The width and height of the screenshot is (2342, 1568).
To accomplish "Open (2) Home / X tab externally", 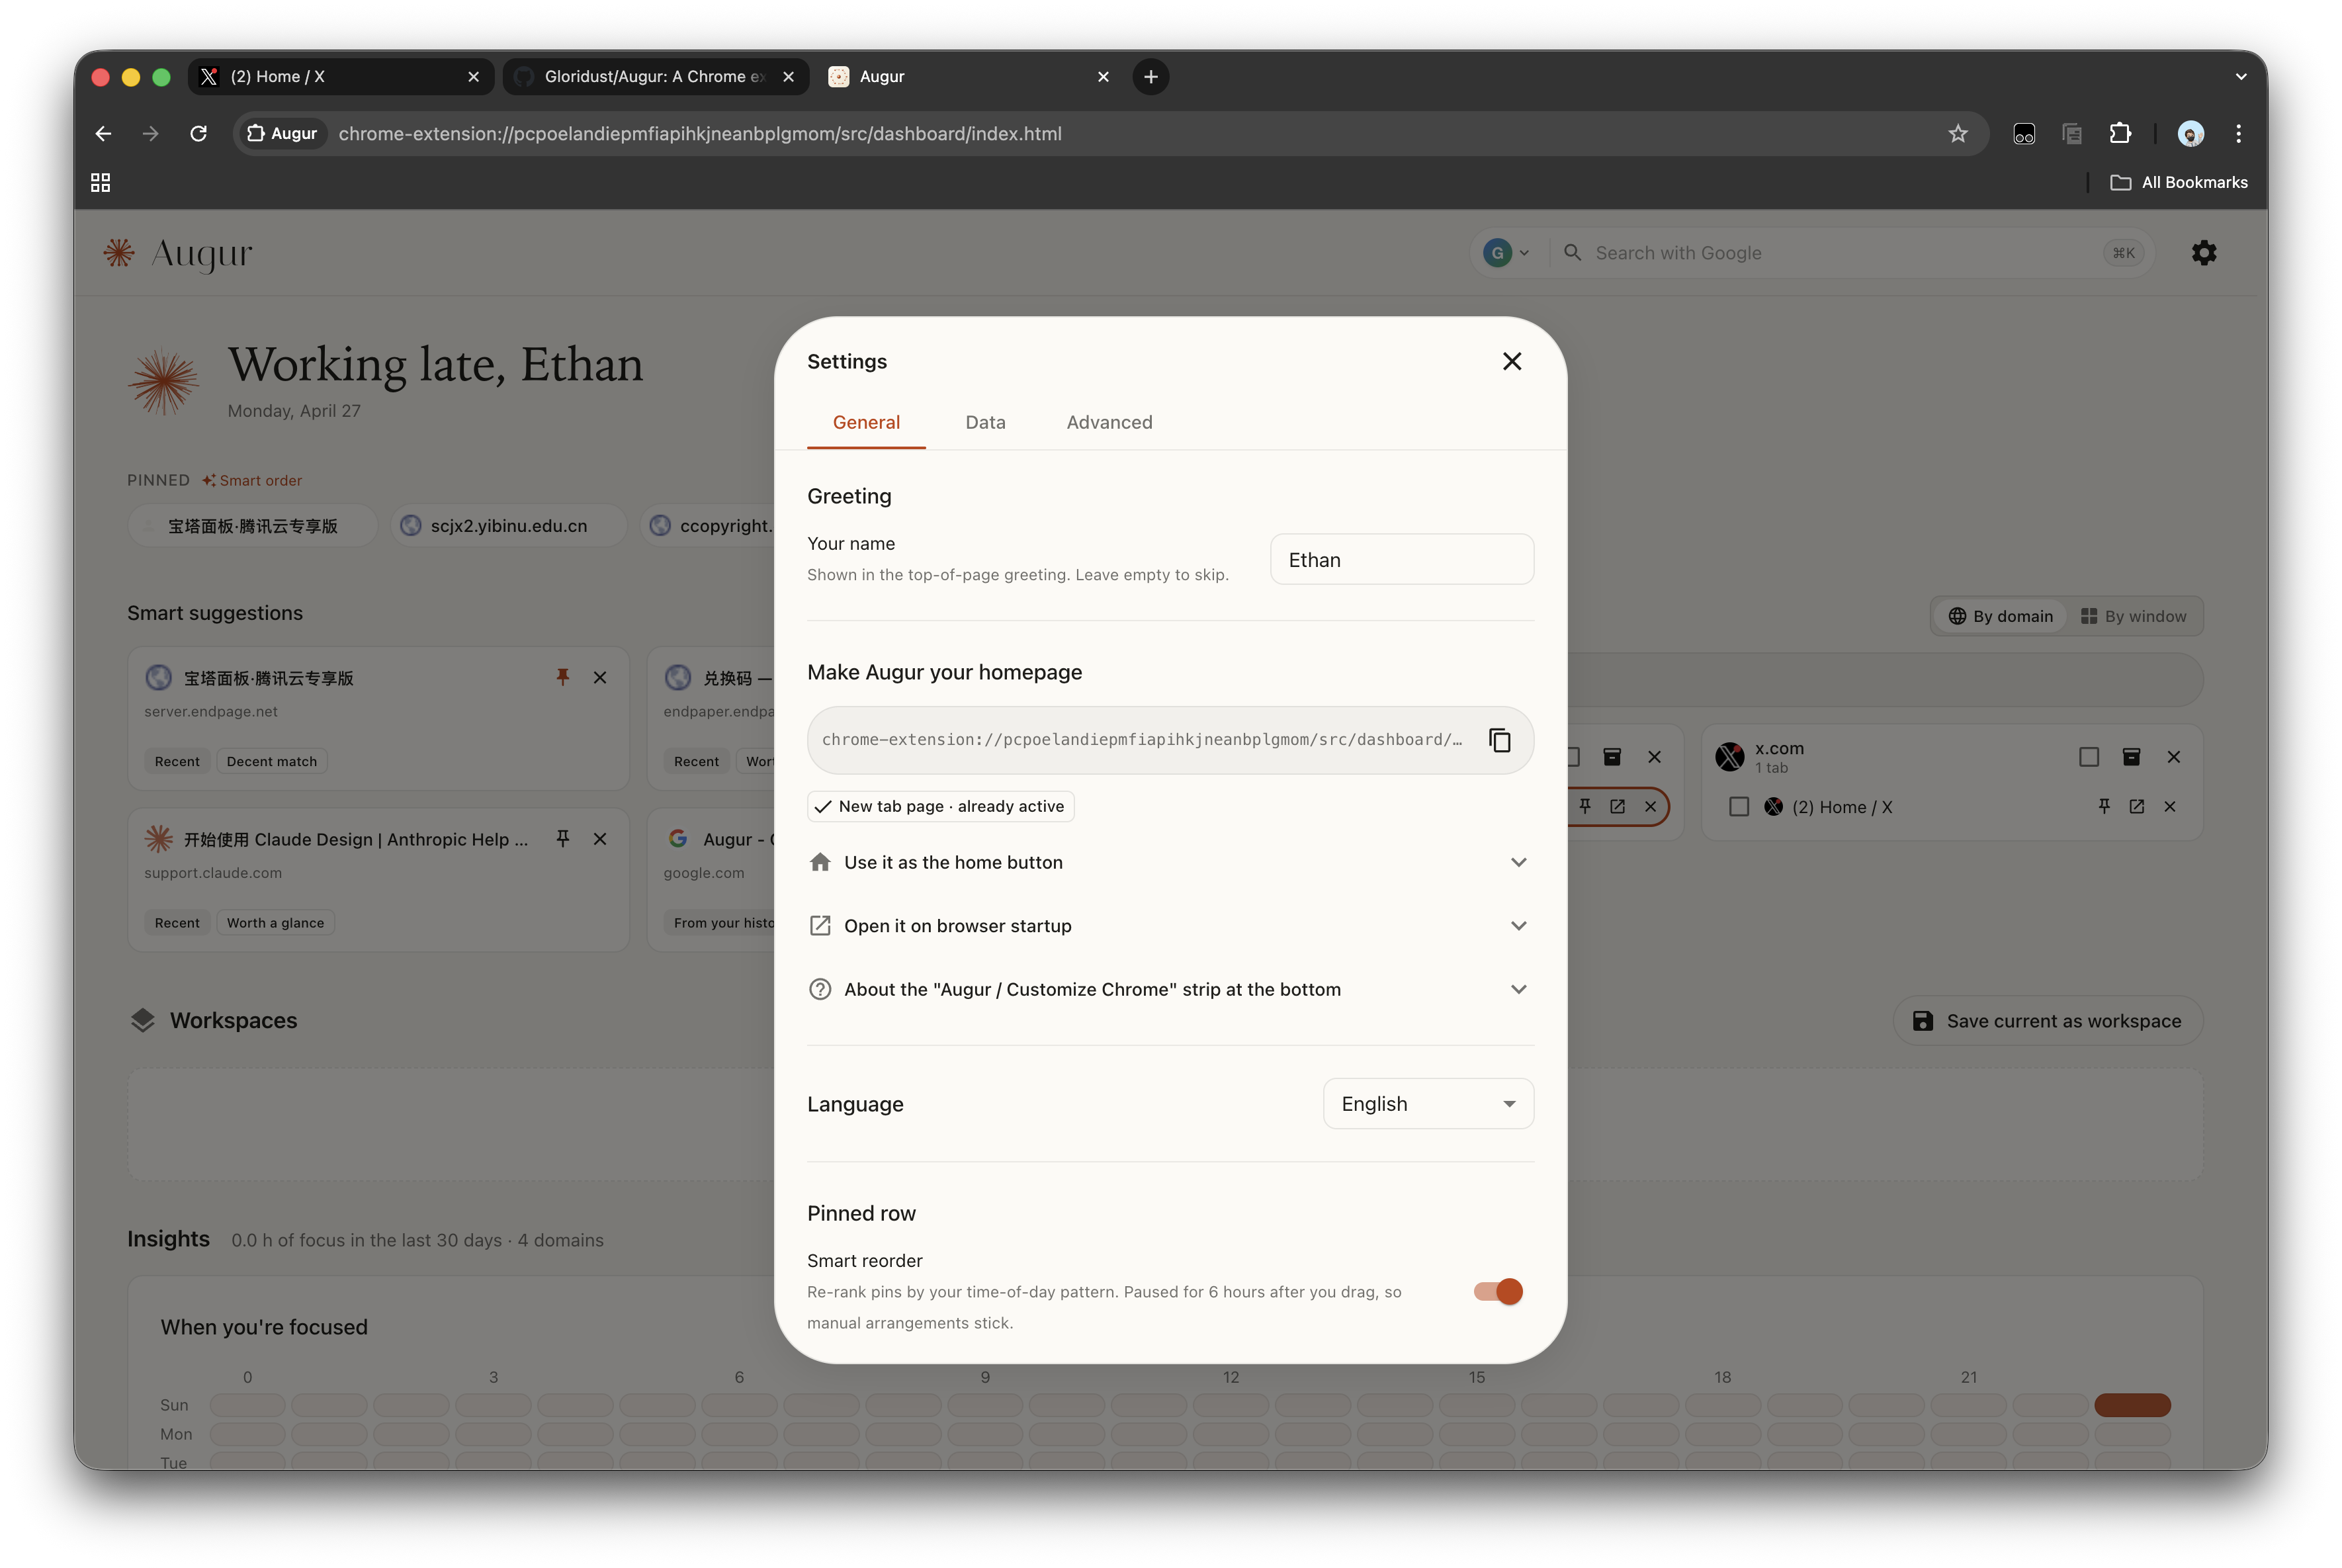I will click(2136, 806).
